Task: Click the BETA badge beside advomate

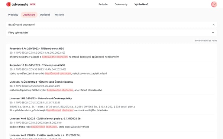Action: point(33,4)
